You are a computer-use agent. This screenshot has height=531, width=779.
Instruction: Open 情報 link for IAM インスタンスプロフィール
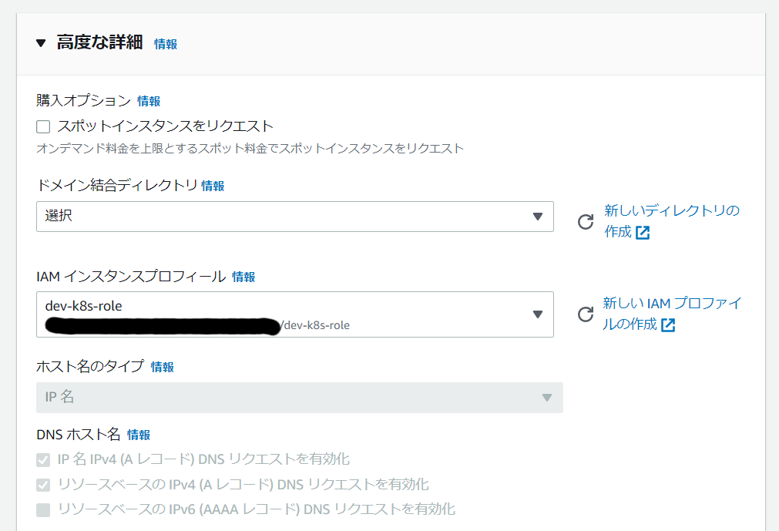click(243, 277)
